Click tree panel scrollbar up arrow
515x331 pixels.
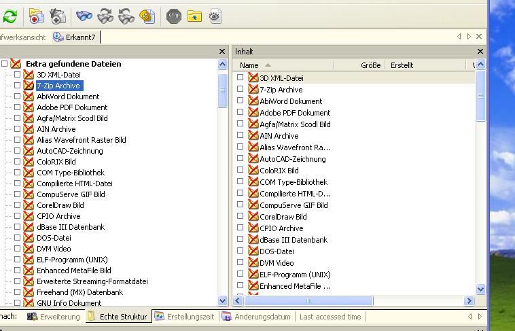pyautogui.click(x=222, y=64)
